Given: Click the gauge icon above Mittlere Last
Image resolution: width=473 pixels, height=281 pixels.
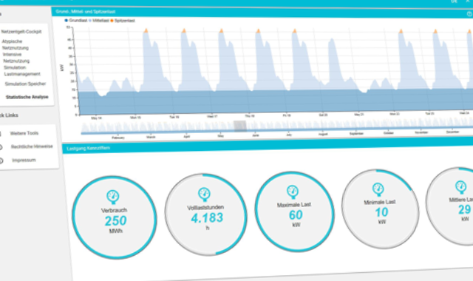Looking at the screenshot, I should pyautogui.click(x=461, y=186).
